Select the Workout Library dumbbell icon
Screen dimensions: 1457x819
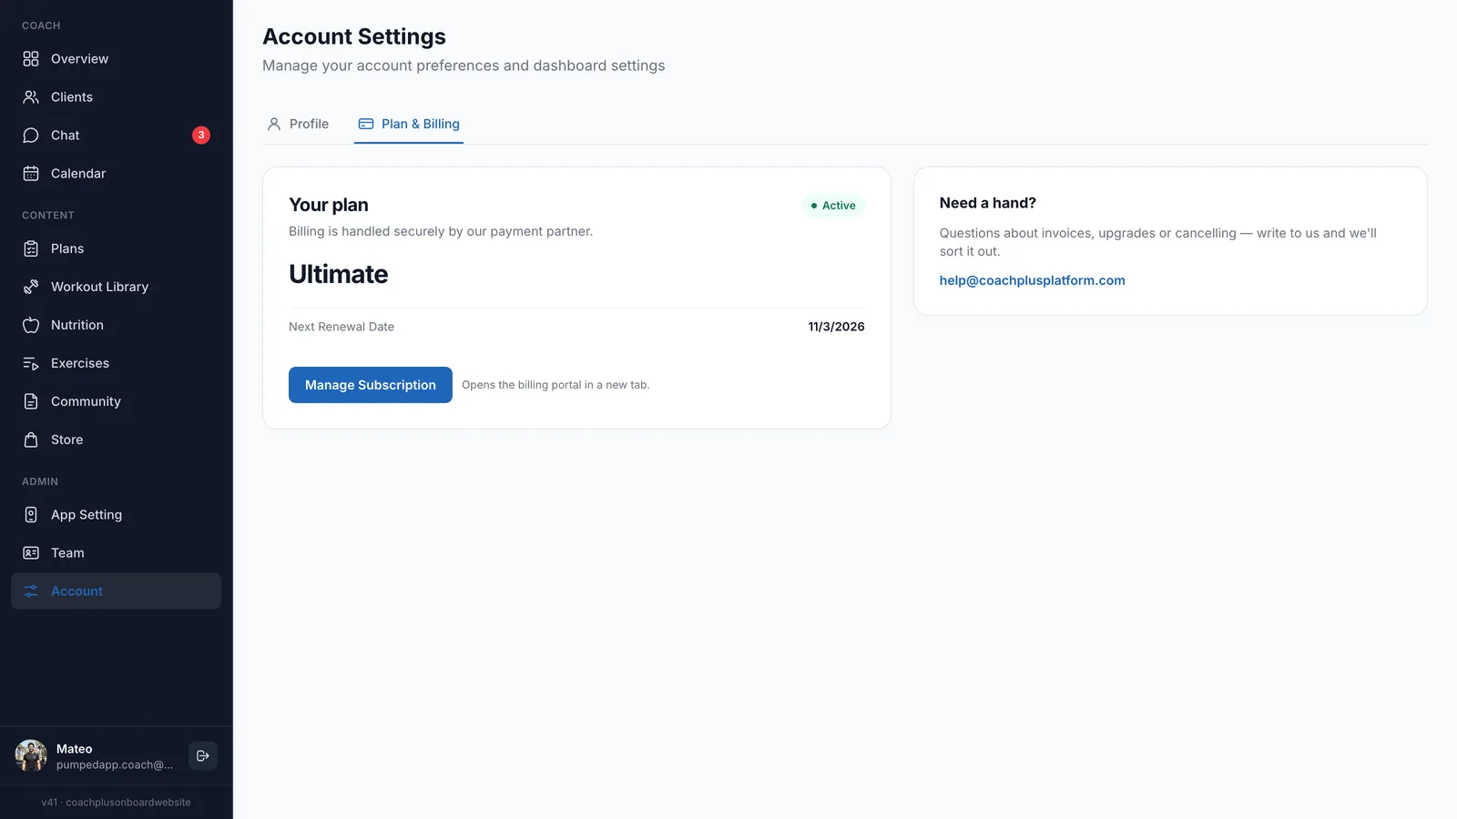[31, 287]
